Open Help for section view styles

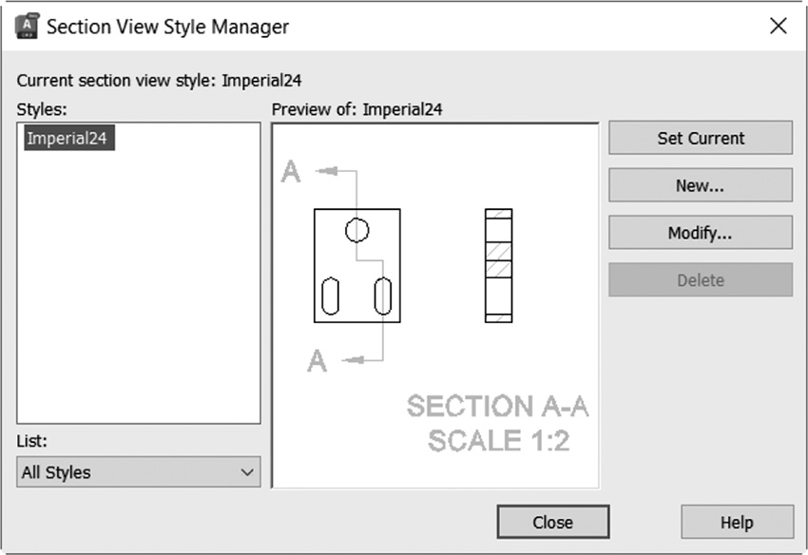click(x=737, y=522)
